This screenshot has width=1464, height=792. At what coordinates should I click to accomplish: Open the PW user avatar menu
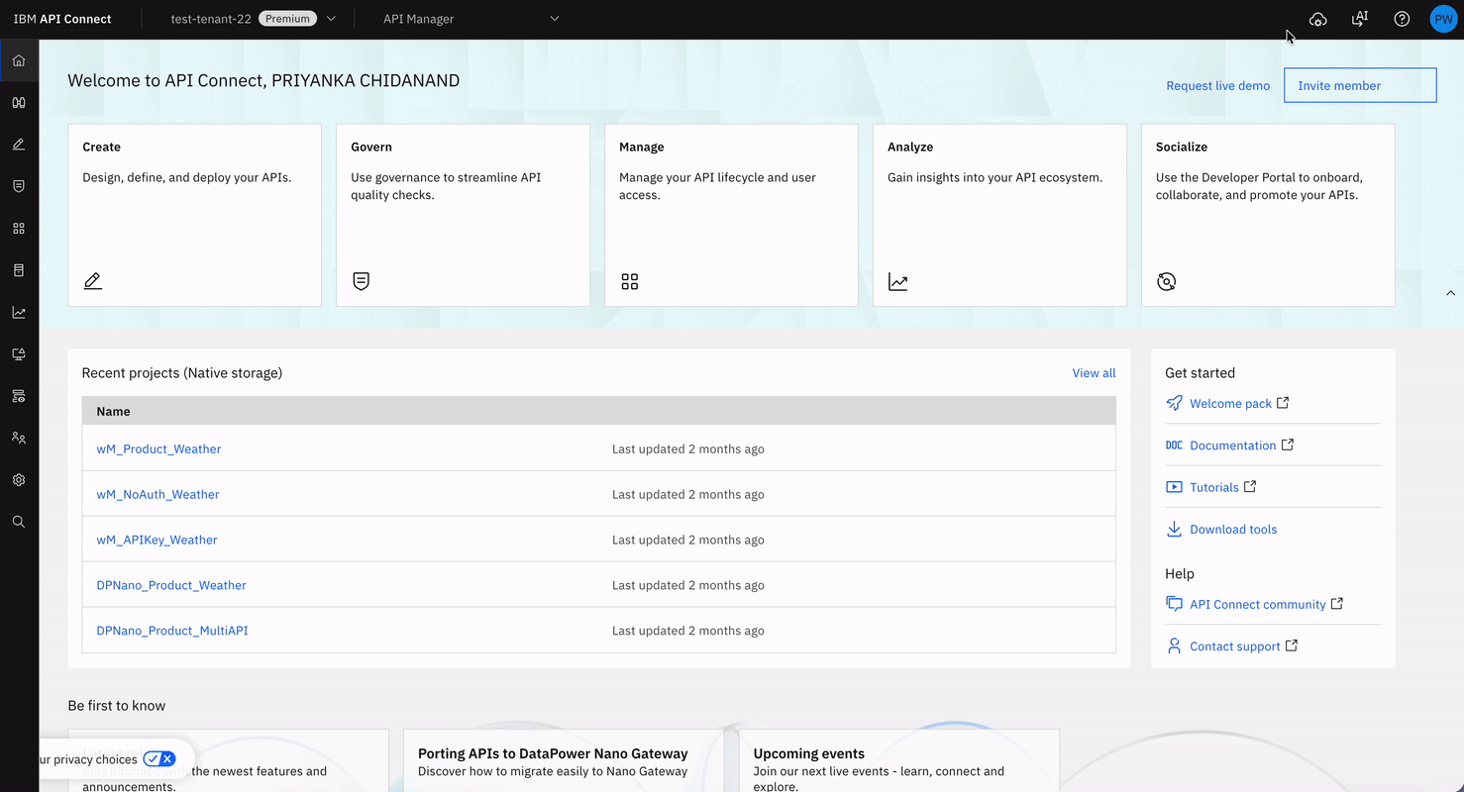point(1443,19)
